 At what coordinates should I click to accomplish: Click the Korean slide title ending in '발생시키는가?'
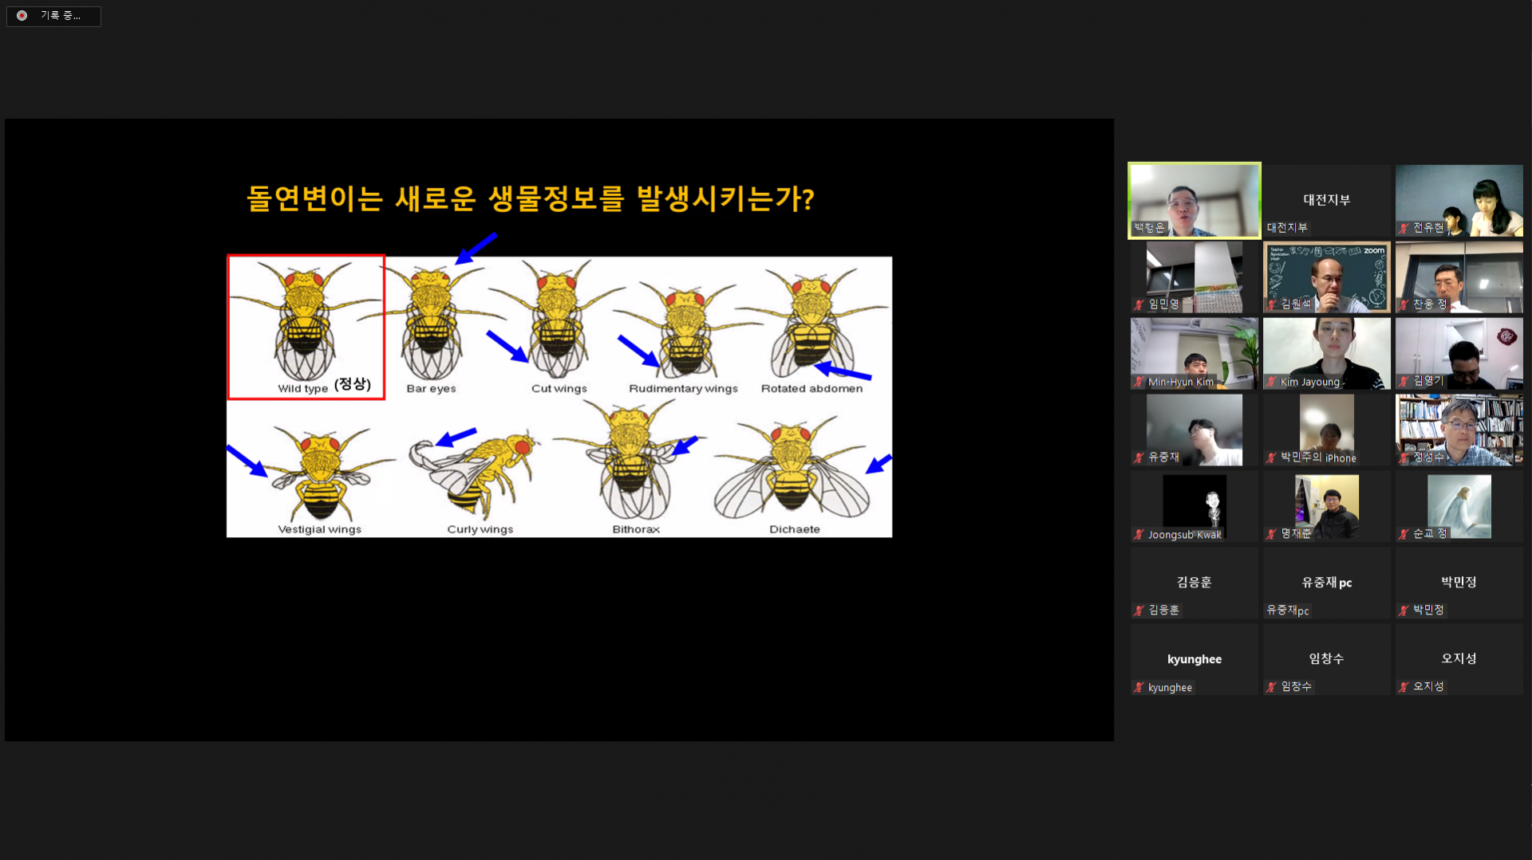pyautogui.click(x=531, y=199)
